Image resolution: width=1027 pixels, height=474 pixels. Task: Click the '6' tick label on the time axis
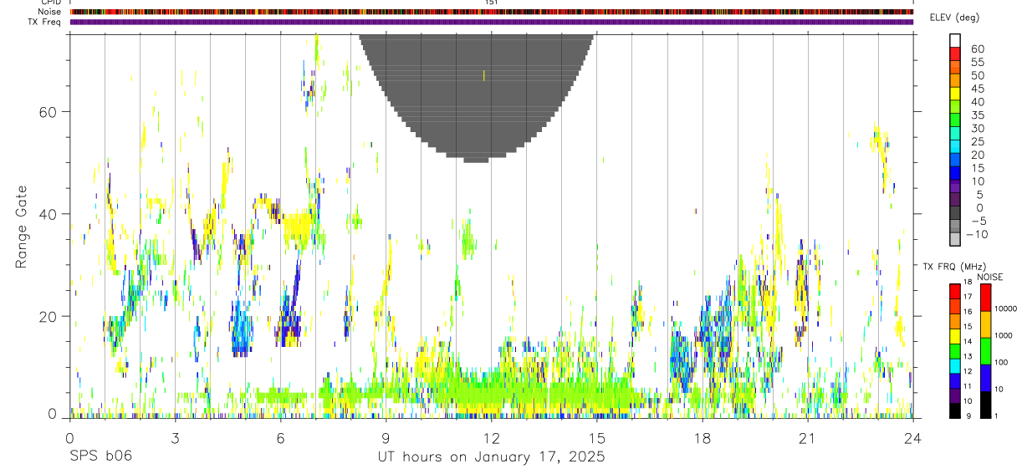click(x=280, y=437)
